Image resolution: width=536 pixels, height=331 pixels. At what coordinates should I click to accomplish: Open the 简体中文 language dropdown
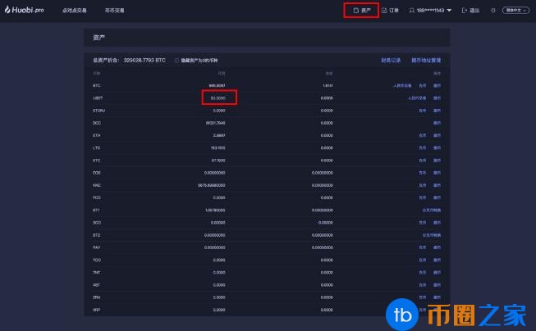click(514, 11)
